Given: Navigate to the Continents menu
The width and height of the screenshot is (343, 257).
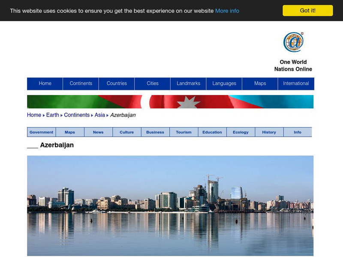Looking at the screenshot, I should pyautogui.click(x=81, y=84).
